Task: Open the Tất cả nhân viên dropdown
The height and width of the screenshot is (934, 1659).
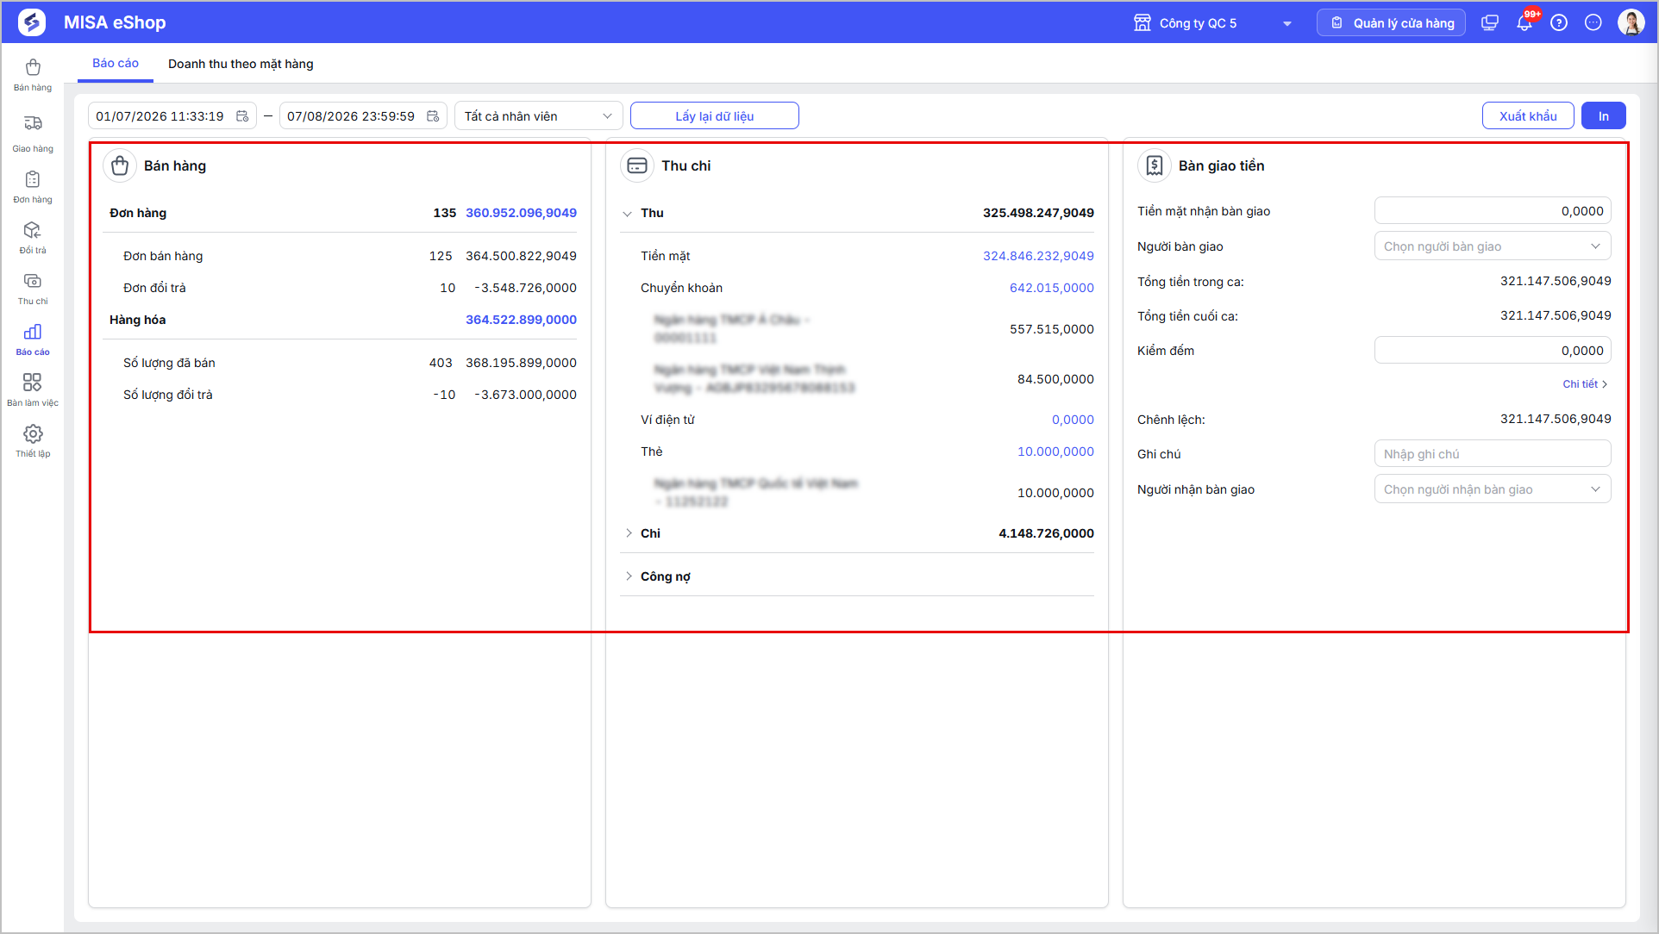Action: tap(538, 116)
